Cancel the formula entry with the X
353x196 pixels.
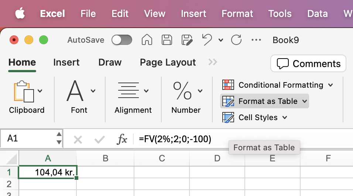tap(78, 140)
